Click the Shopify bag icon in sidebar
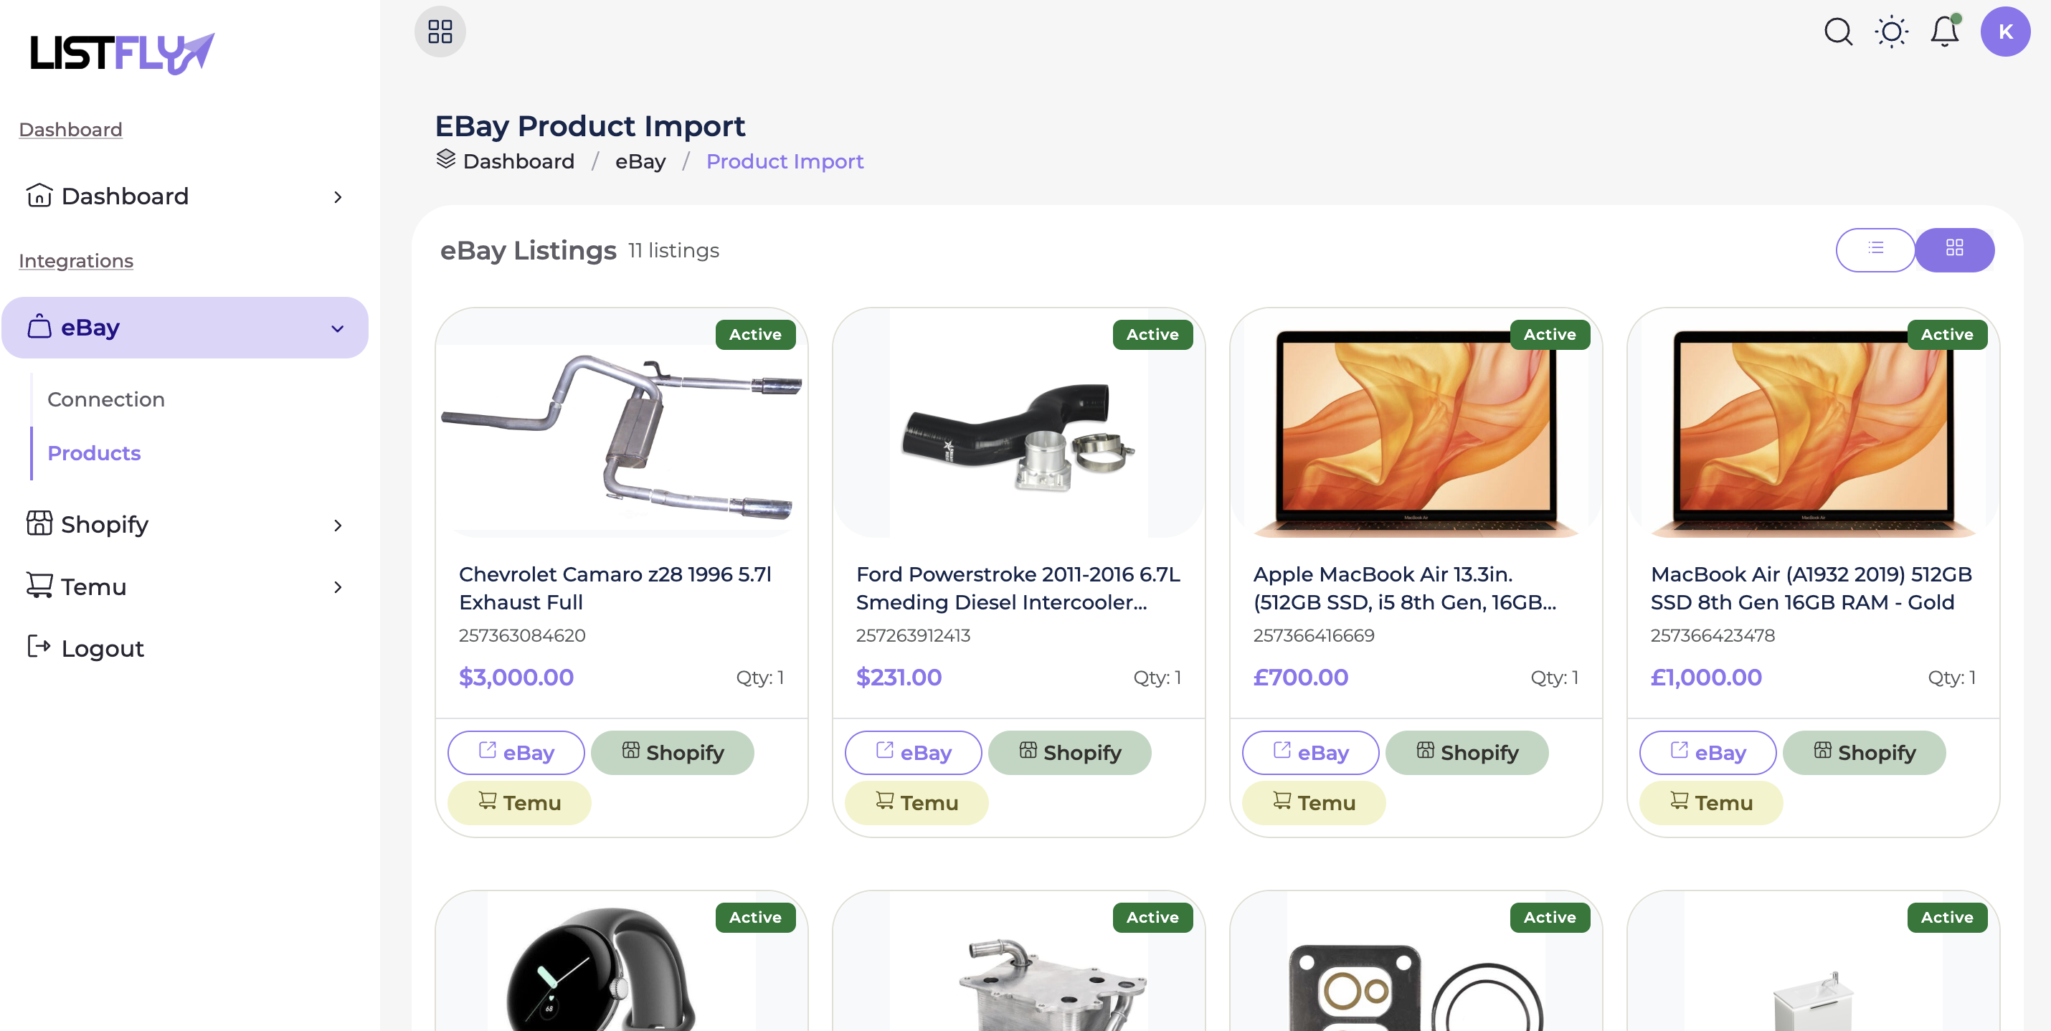 coord(39,524)
